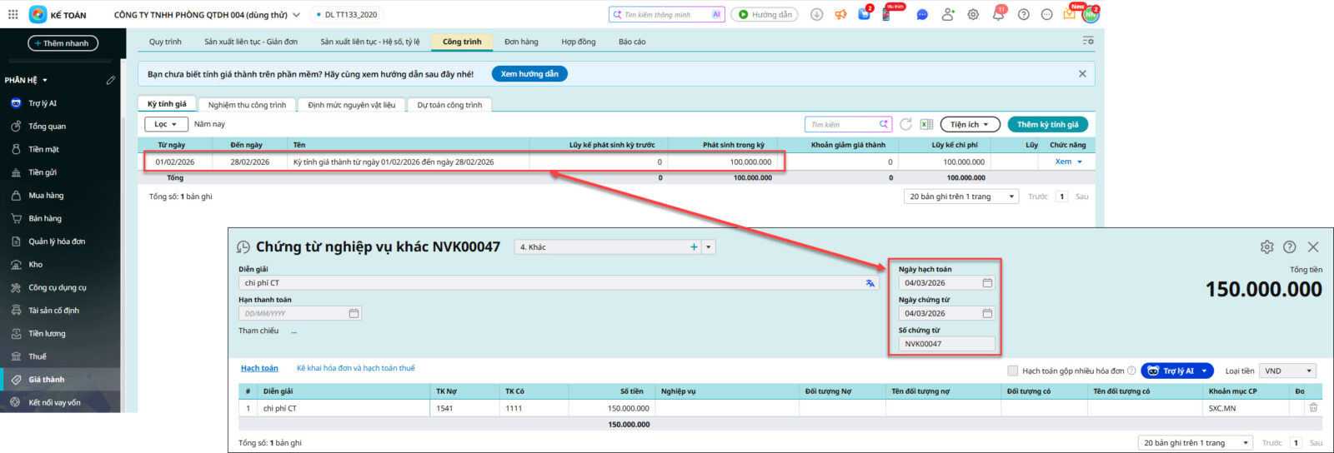
Task: Open the 4. Khác voucher type dropdown
Action: click(x=709, y=247)
